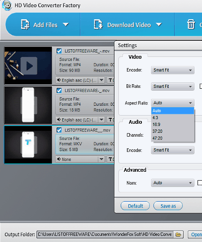Uncheck the LISTOFFREEWARE_-.mov checkbox
Screen dimensions: 202x242
click(x=59, y=51)
